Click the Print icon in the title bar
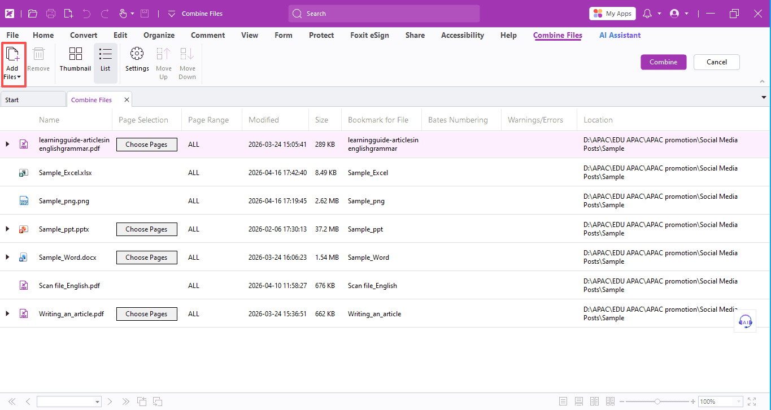This screenshot has height=410, width=771. [x=51, y=14]
